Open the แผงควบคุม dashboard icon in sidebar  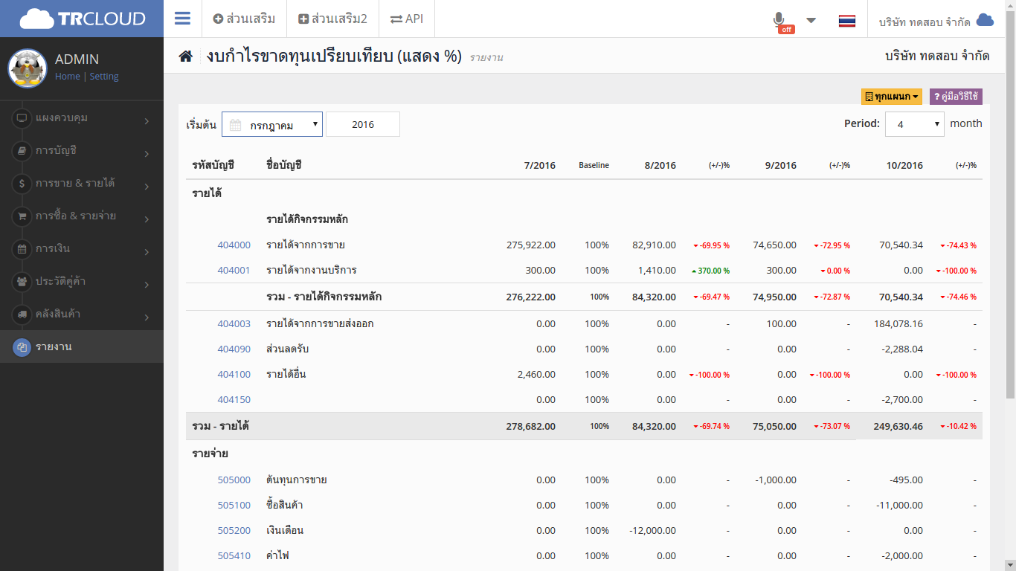[x=23, y=118]
